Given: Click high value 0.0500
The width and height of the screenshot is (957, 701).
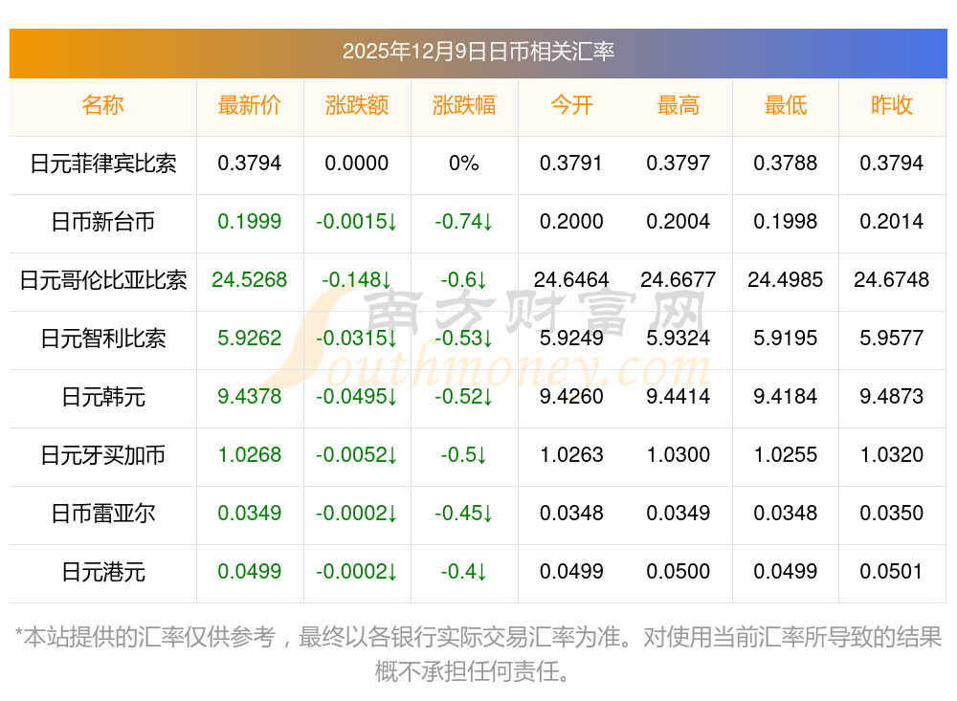Looking at the screenshot, I should (x=679, y=572).
